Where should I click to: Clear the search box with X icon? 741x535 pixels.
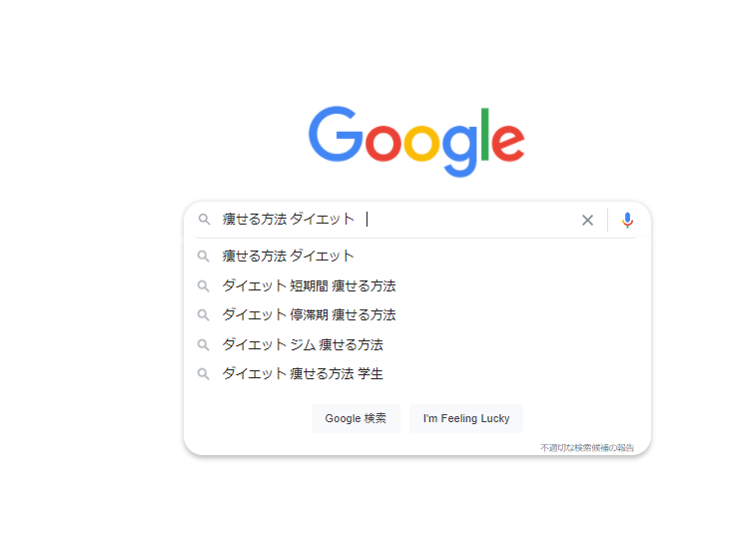tap(587, 220)
